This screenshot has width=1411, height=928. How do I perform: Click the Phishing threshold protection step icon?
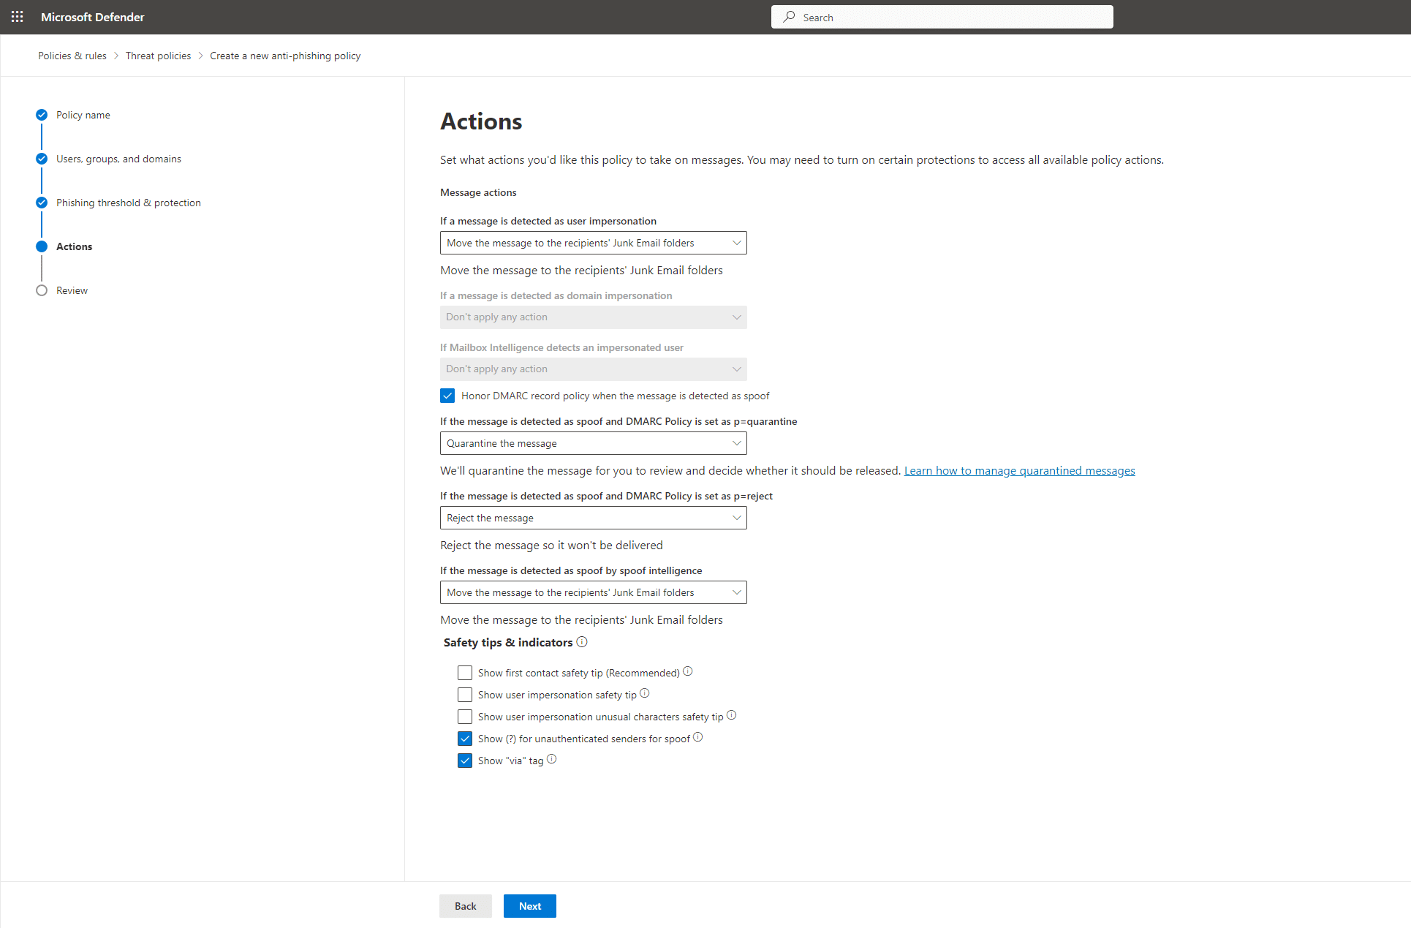click(x=42, y=202)
